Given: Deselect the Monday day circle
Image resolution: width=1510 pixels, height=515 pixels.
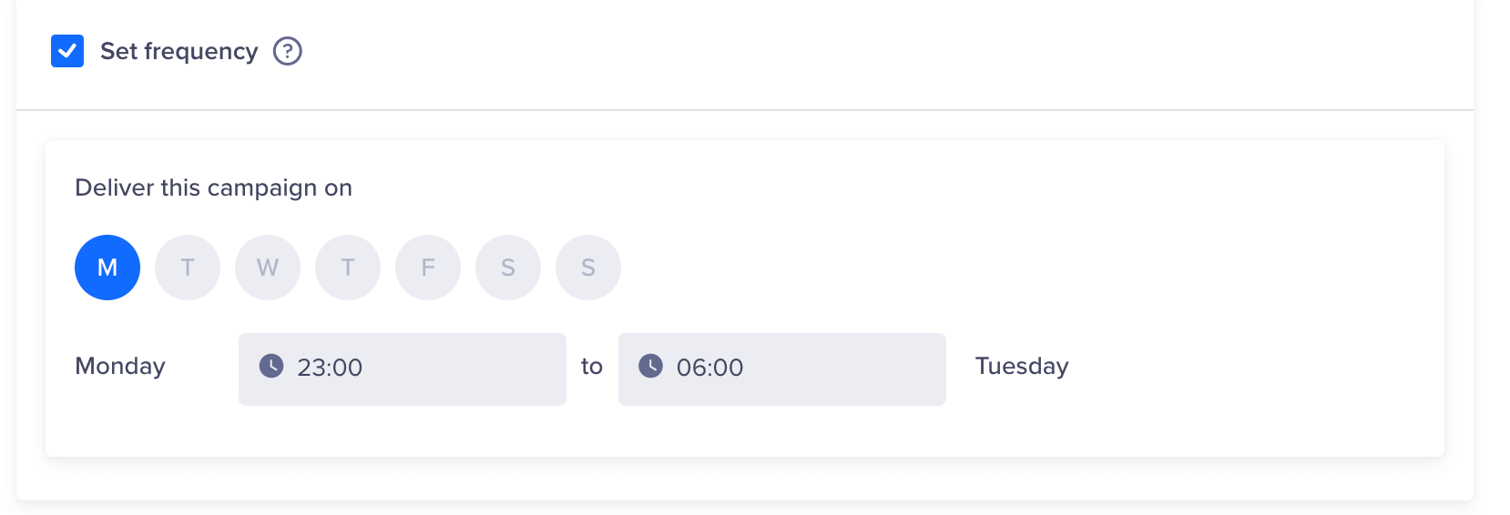Looking at the screenshot, I should (x=107, y=268).
